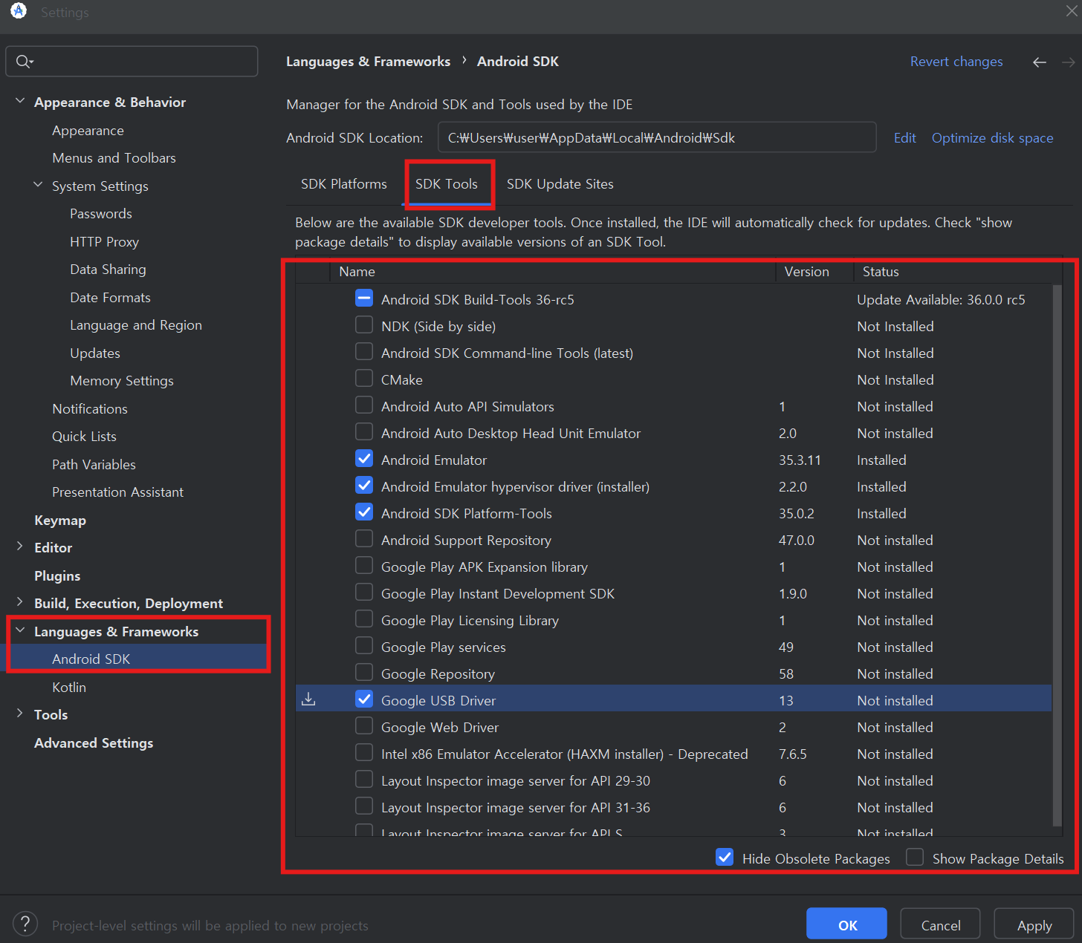Switch to the SDK Platforms tab
This screenshot has height=943, width=1082.
click(344, 184)
